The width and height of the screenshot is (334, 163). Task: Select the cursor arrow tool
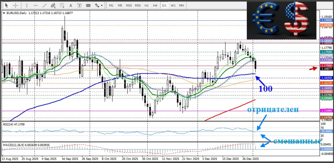pos(7,6)
